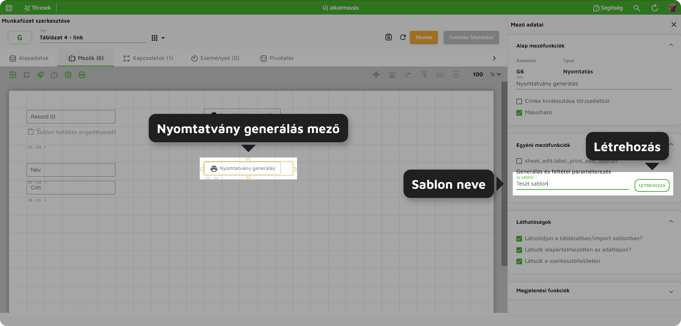The height and width of the screenshot is (326, 681).
Task: Click the align top icon
Action: (x=424, y=74)
